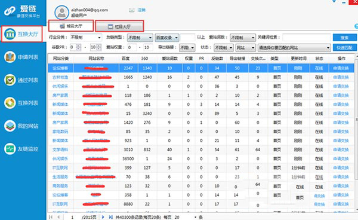The width and height of the screenshot is (358, 220).
Task: Go to the previous page arrow
Action: [x=58, y=217]
